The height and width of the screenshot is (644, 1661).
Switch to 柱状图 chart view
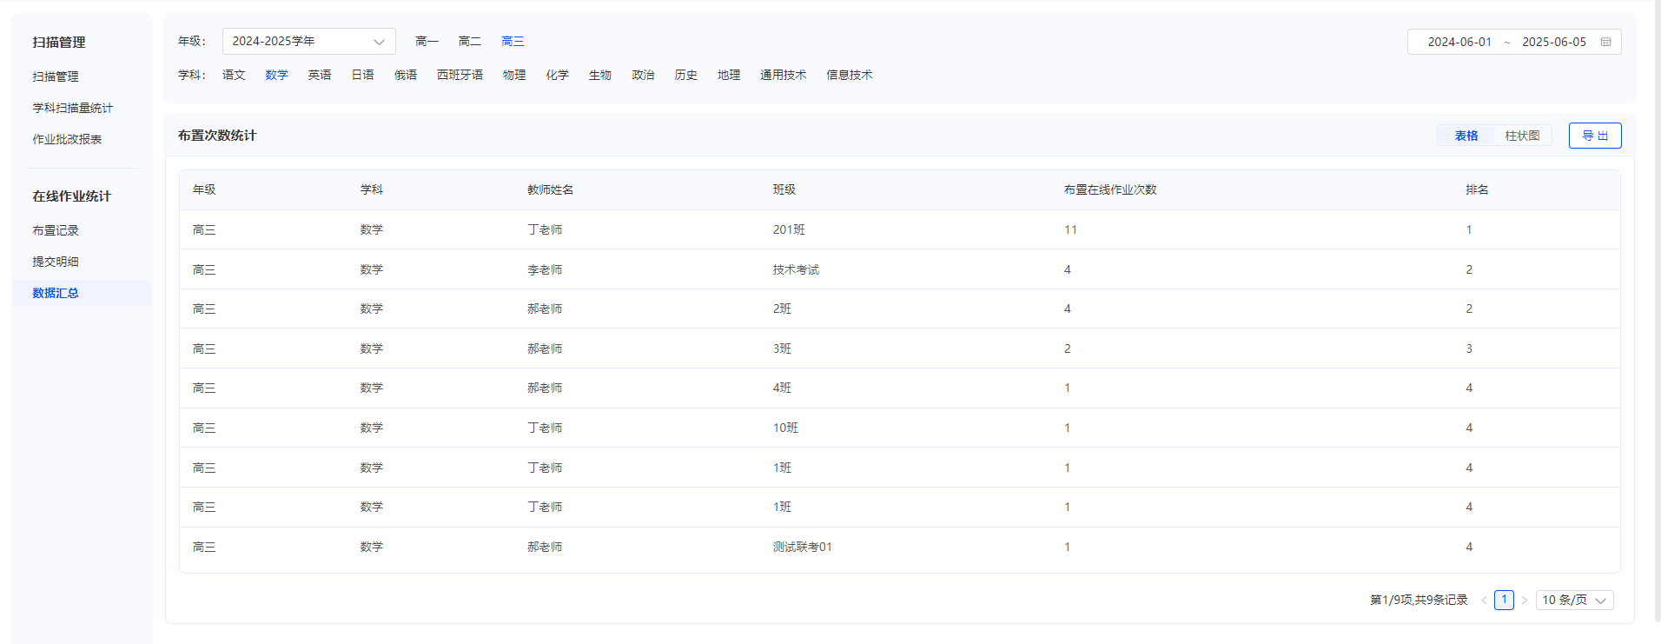[1522, 136]
